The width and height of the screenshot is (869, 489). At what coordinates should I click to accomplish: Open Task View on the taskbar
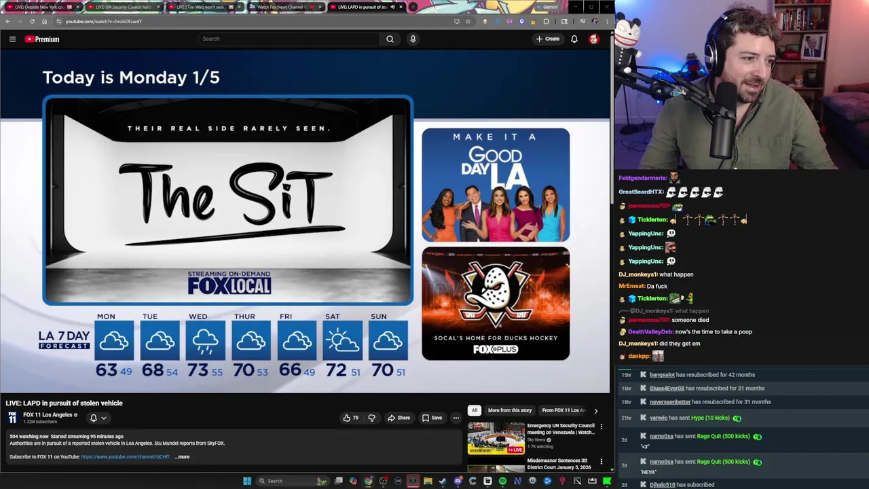tap(338, 481)
